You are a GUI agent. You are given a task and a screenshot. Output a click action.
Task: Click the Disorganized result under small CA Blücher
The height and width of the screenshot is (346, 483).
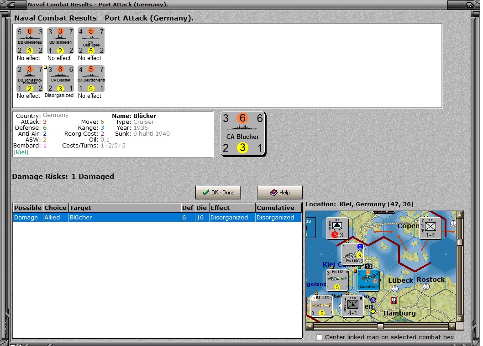(59, 96)
